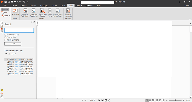Open Search and Redact
The image size is (192, 102).
[43, 13]
